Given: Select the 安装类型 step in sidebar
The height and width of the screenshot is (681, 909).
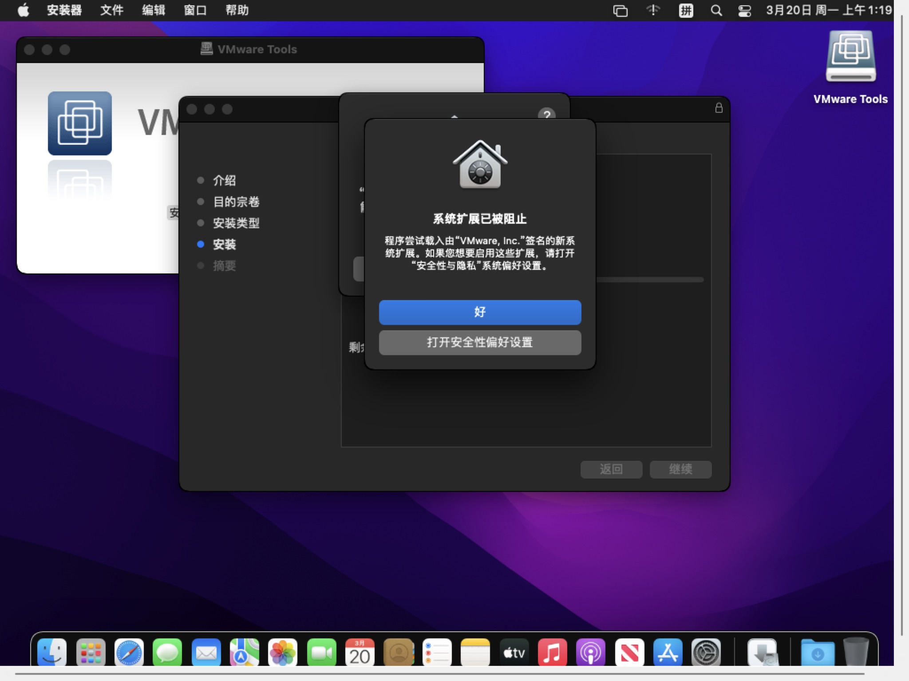Looking at the screenshot, I should coord(236,223).
